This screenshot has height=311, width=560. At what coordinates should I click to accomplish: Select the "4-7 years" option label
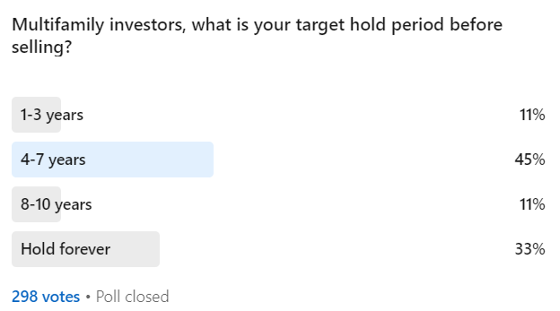[53, 159]
